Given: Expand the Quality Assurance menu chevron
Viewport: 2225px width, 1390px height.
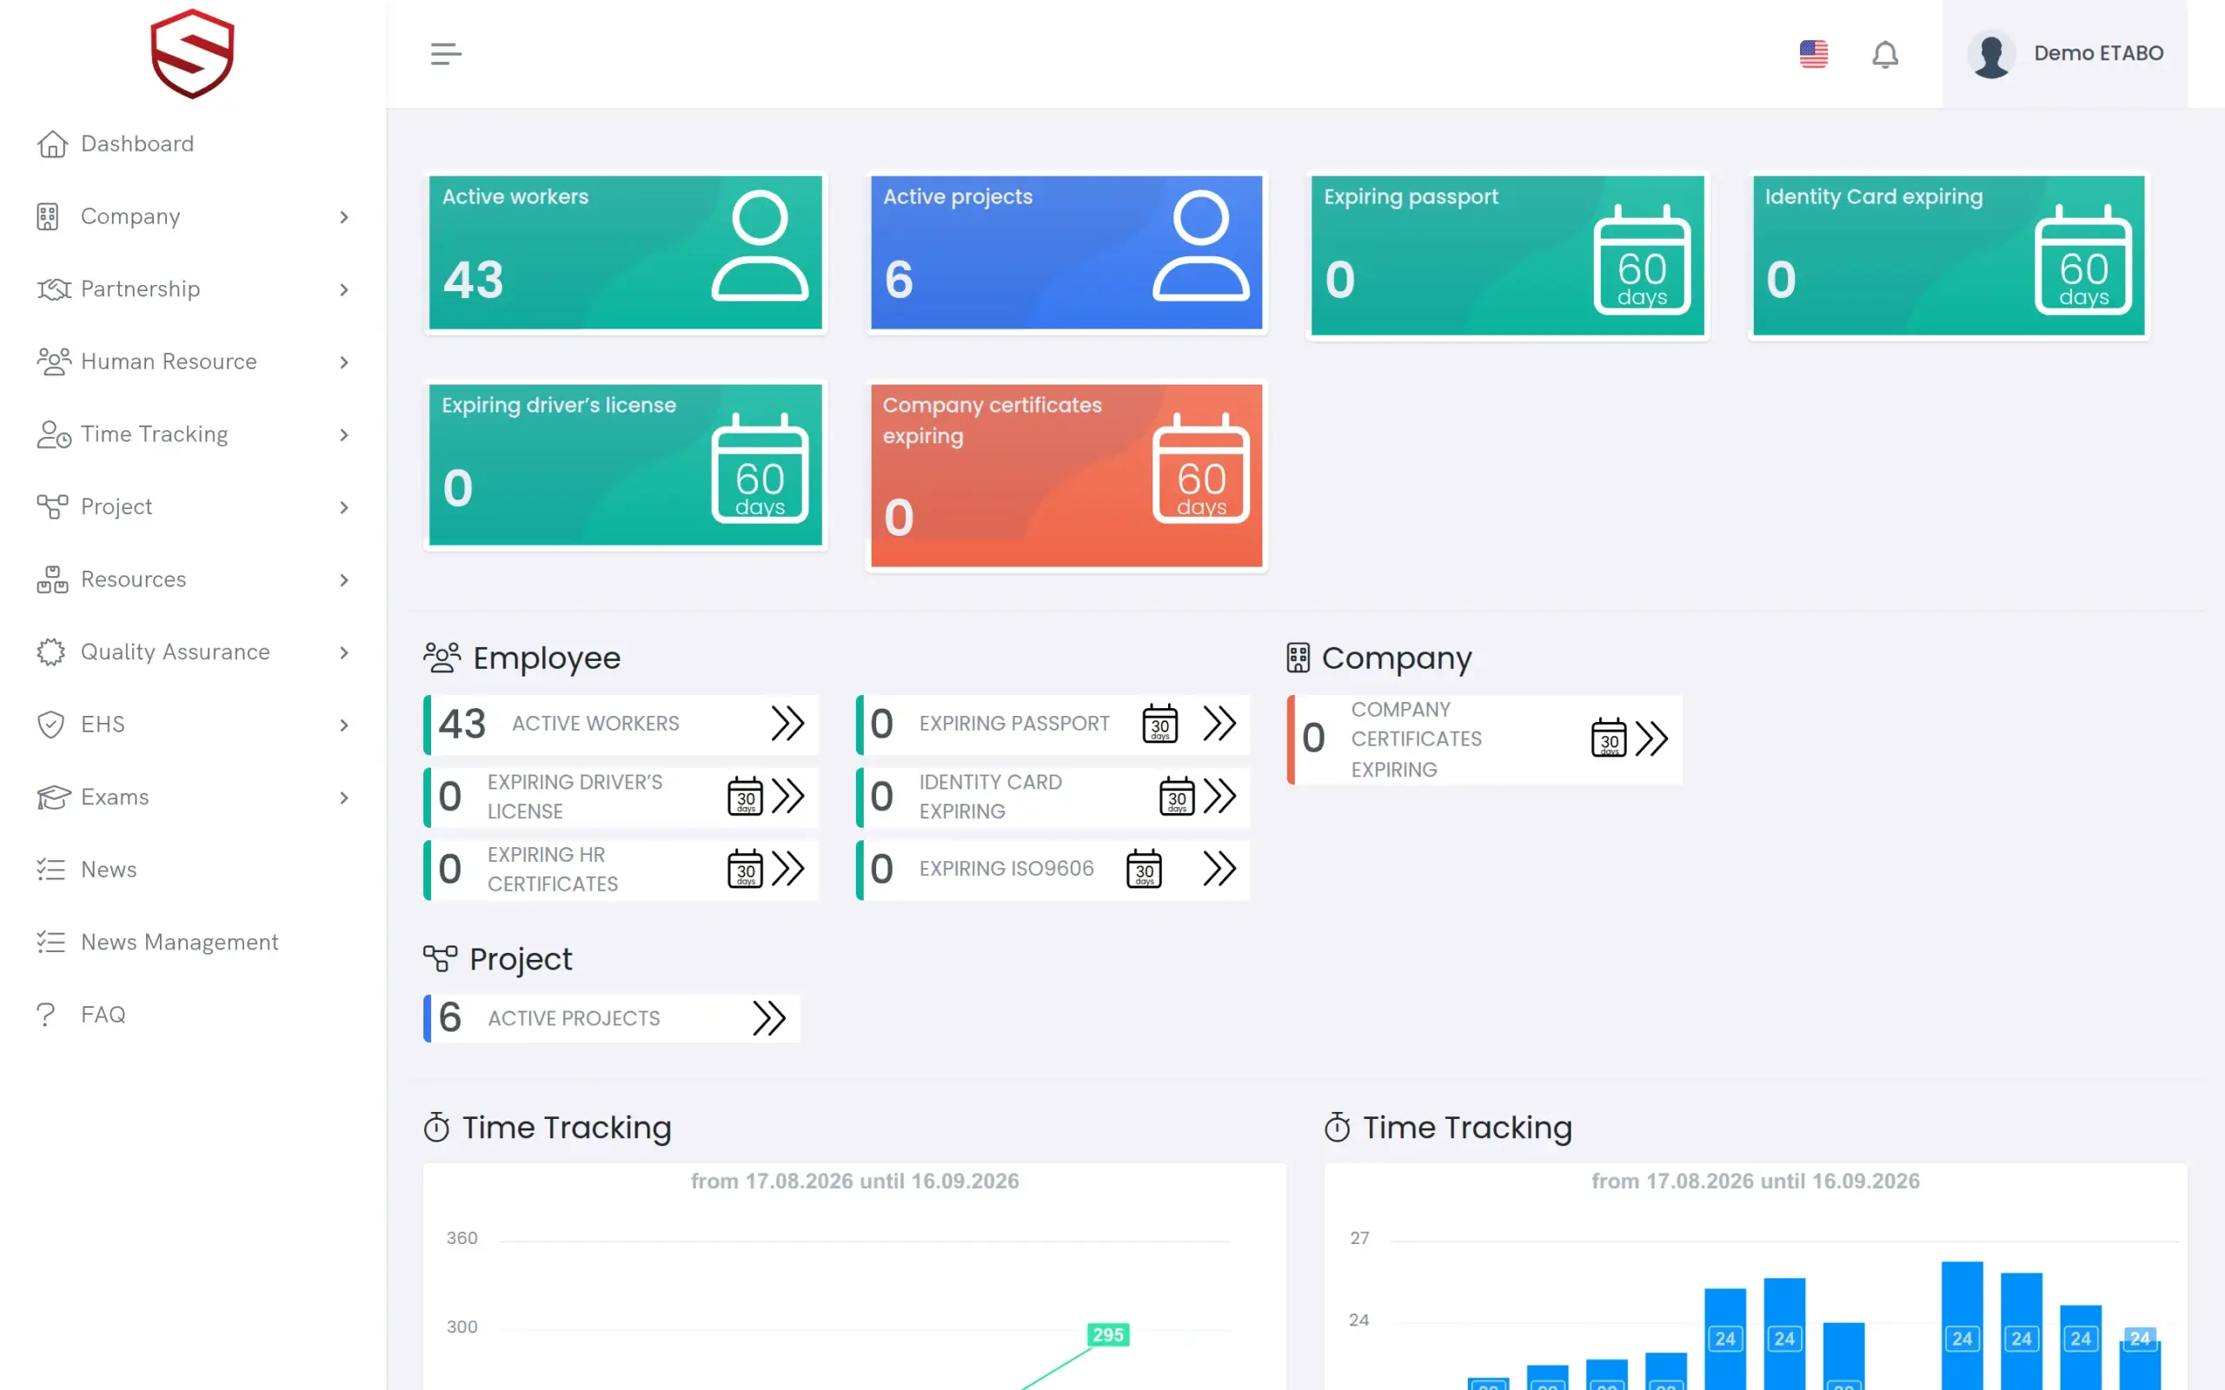Looking at the screenshot, I should tap(344, 652).
